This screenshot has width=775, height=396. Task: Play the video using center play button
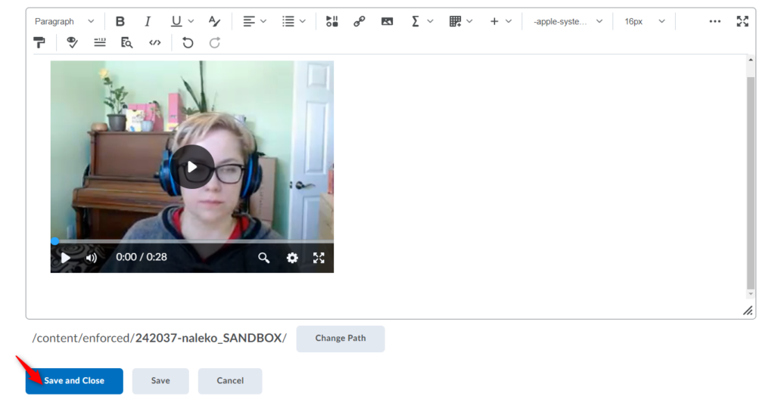(x=192, y=166)
